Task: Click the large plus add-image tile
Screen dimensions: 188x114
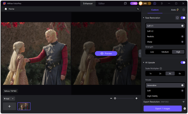Action: click(x=9, y=106)
